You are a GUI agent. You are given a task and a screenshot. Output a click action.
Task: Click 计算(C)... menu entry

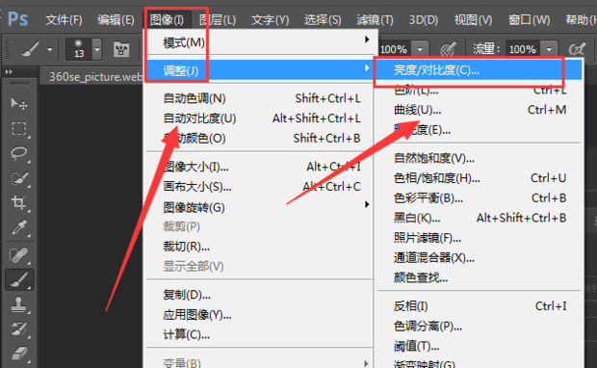pyautogui.click(x=260, y=334)
